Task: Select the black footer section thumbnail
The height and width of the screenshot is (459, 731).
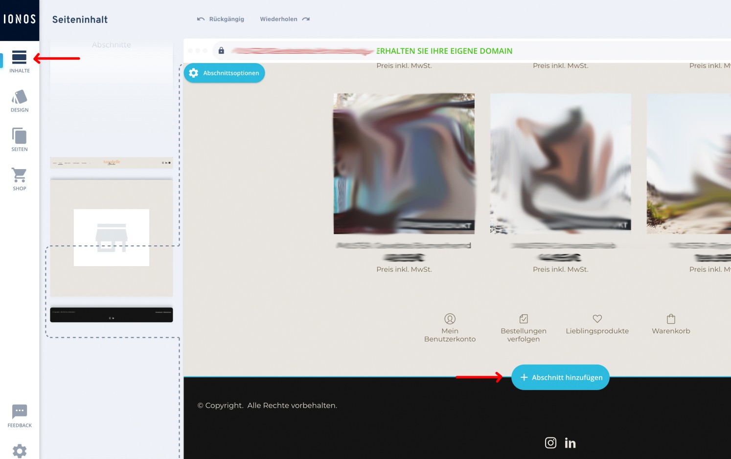Action: pos(112,315)
